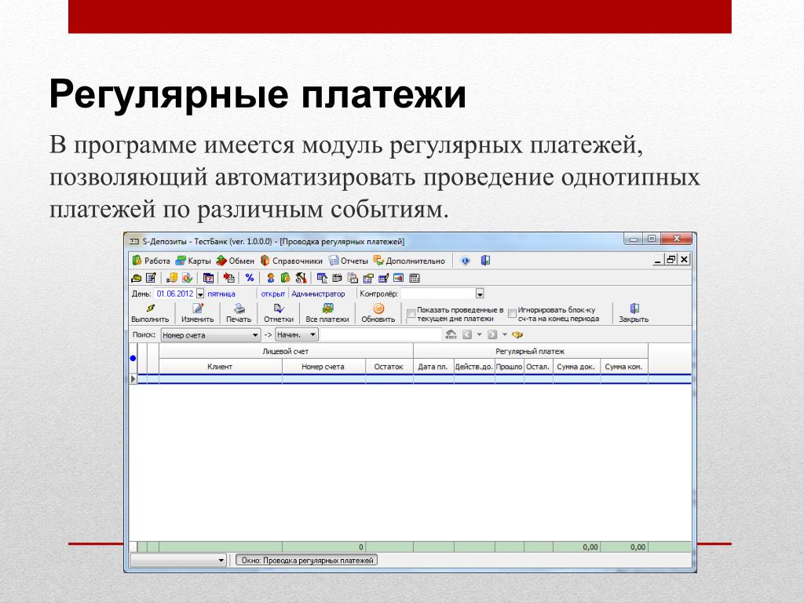This screenshot has width=804, height=603.
Task: Click the date field showing 01.06.2012
Action: [175, 294]
